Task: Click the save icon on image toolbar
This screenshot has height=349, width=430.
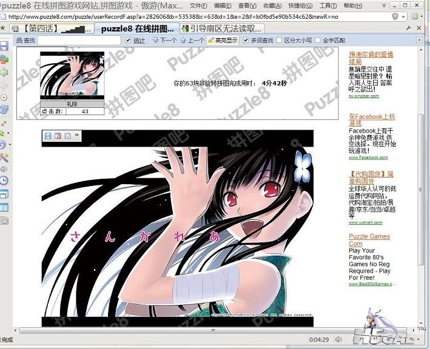Action: tap(48, 136)
